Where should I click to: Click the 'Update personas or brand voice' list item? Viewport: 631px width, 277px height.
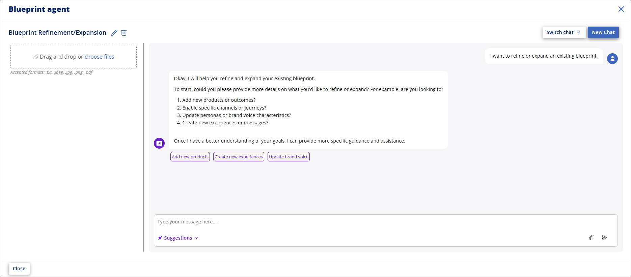point(237,115)
